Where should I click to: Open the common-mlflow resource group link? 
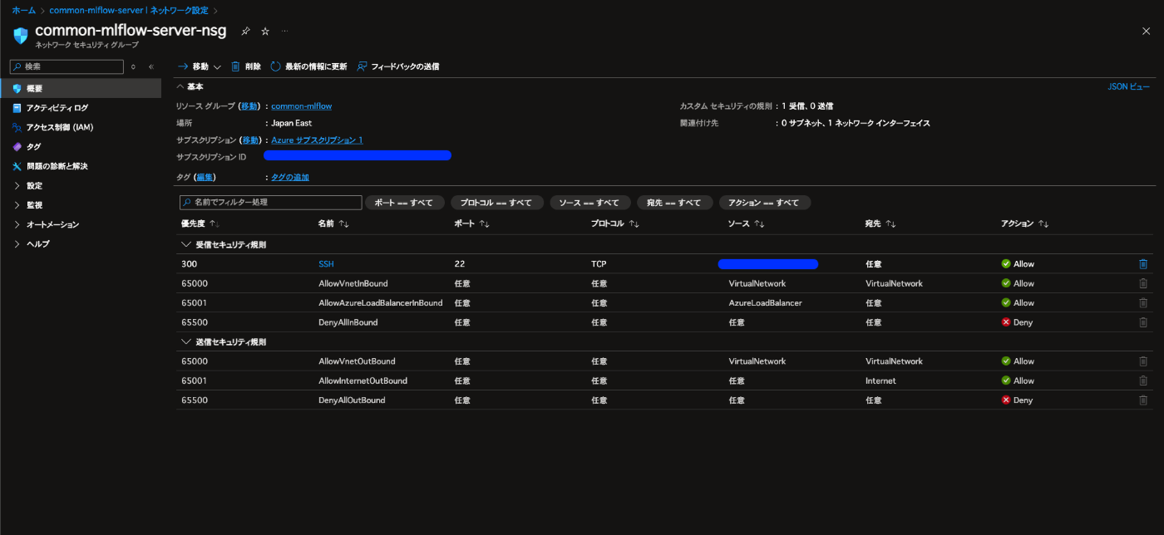click(x=301, y=106)
